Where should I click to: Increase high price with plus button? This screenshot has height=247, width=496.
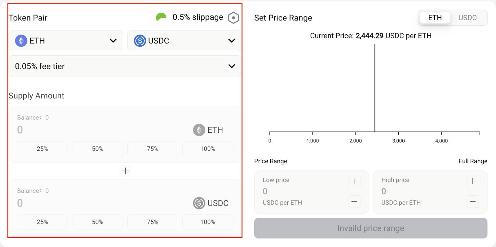(473, 181)
